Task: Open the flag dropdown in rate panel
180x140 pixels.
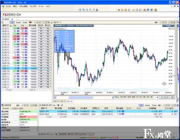Action: point(31,22)
